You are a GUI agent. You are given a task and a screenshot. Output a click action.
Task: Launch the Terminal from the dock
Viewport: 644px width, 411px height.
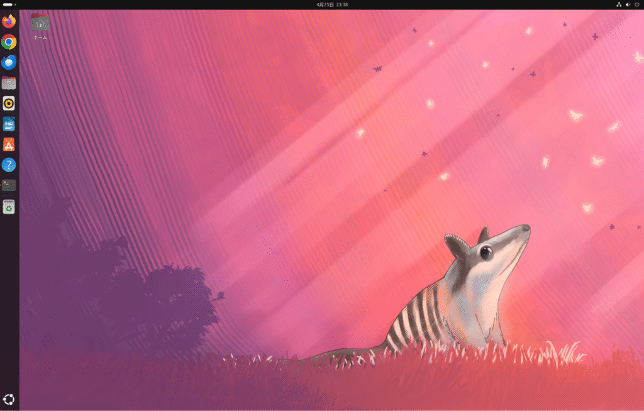click(x=9, y=185)
